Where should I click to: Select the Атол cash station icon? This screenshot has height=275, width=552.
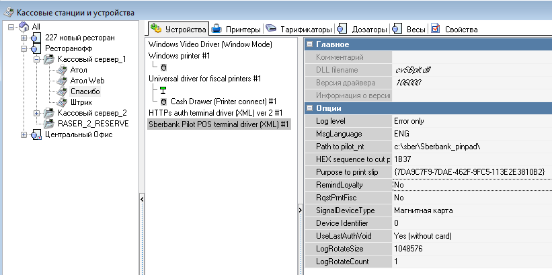(62, 70)
